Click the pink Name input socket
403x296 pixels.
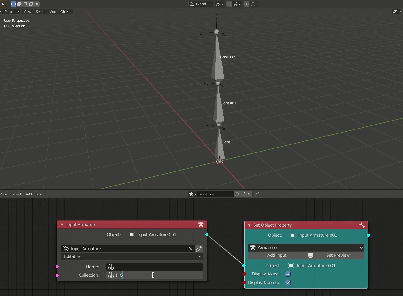pyautogui.click(x=57, y=267)
